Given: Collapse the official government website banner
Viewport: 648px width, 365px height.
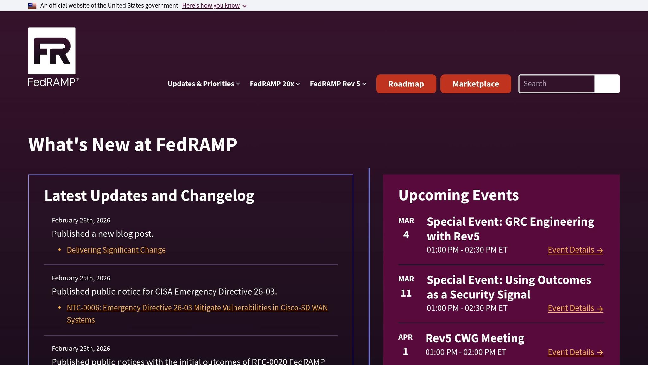Looking at the screenshot, I should pyautogui.click(x=211, y=5).
